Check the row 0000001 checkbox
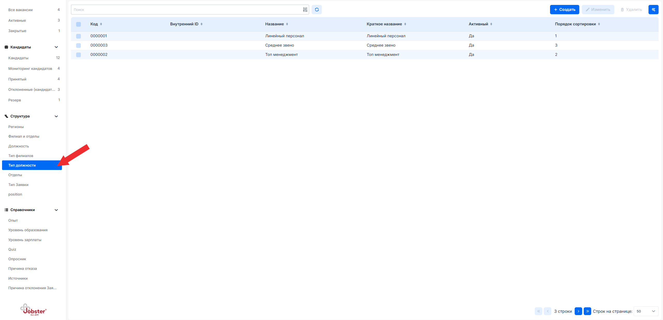This screenshot has height=320, width=663. pos(79,36)
